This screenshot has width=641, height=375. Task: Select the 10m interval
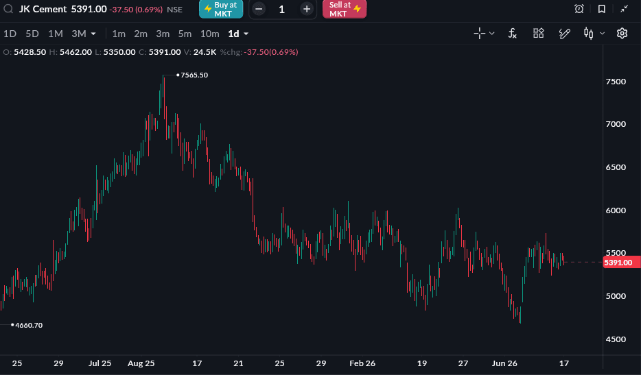210,34
